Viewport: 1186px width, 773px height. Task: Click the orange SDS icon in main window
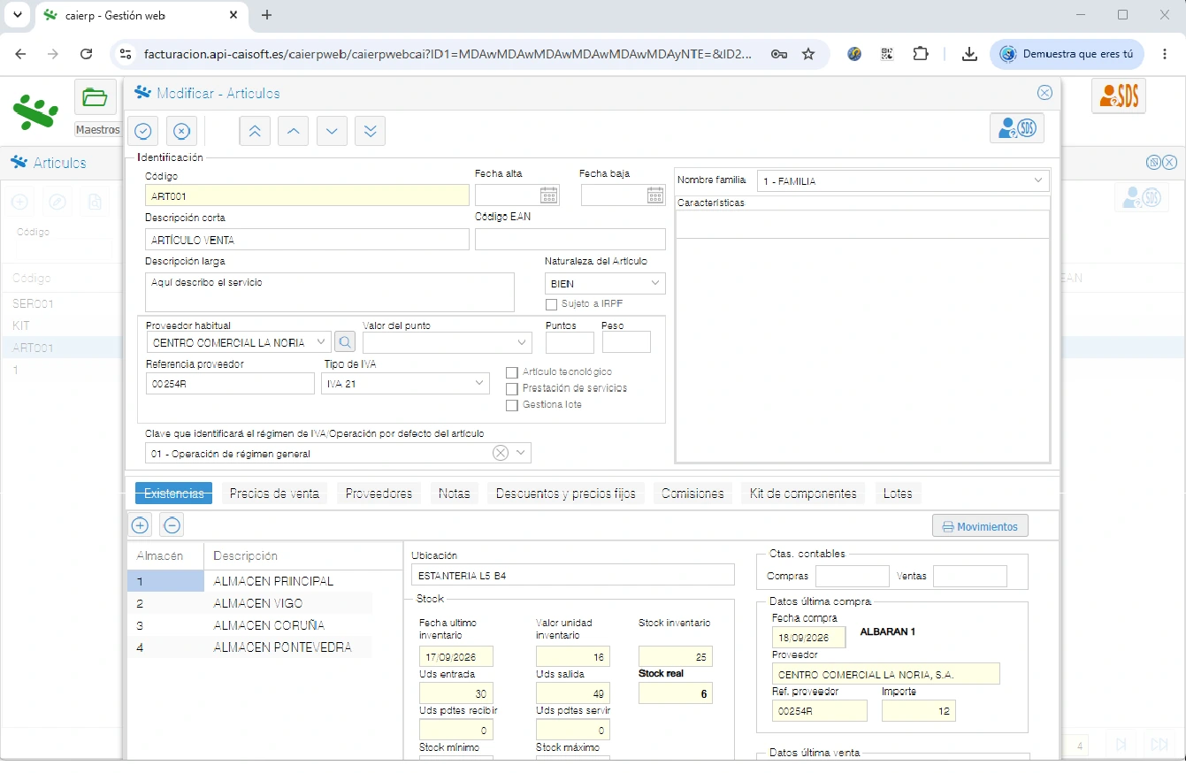1119,96
